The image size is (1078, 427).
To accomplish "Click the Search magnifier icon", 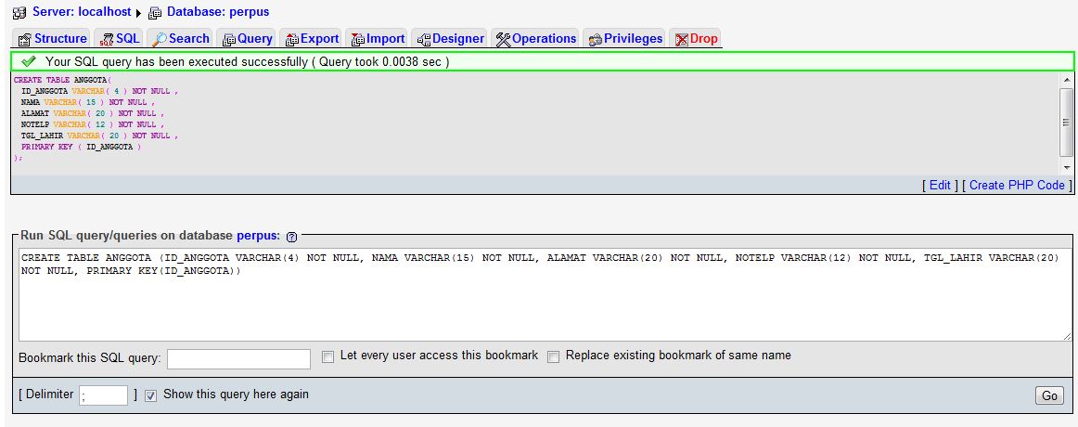I will 160,39.
